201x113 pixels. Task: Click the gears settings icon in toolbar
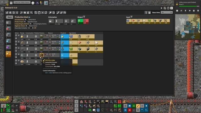pos(62,13)
